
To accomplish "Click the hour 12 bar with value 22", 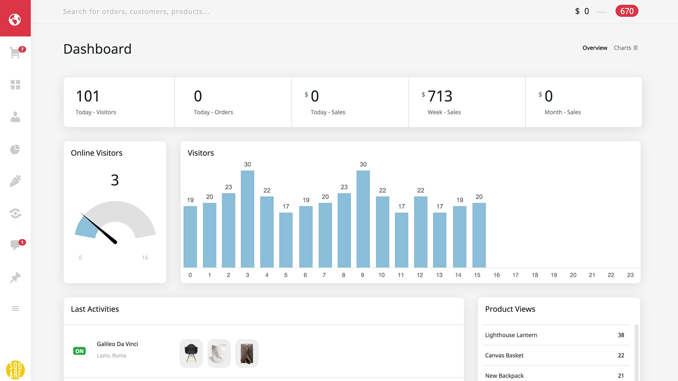I will click(421, 232).
